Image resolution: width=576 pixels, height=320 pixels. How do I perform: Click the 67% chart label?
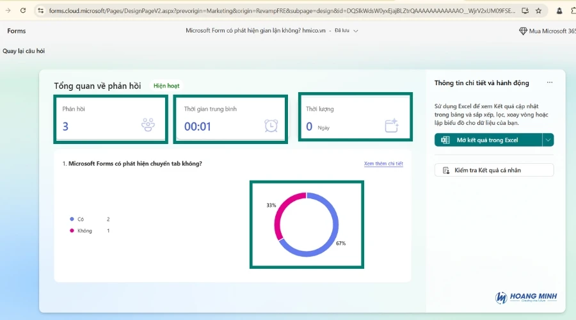[x=341, y=243]
